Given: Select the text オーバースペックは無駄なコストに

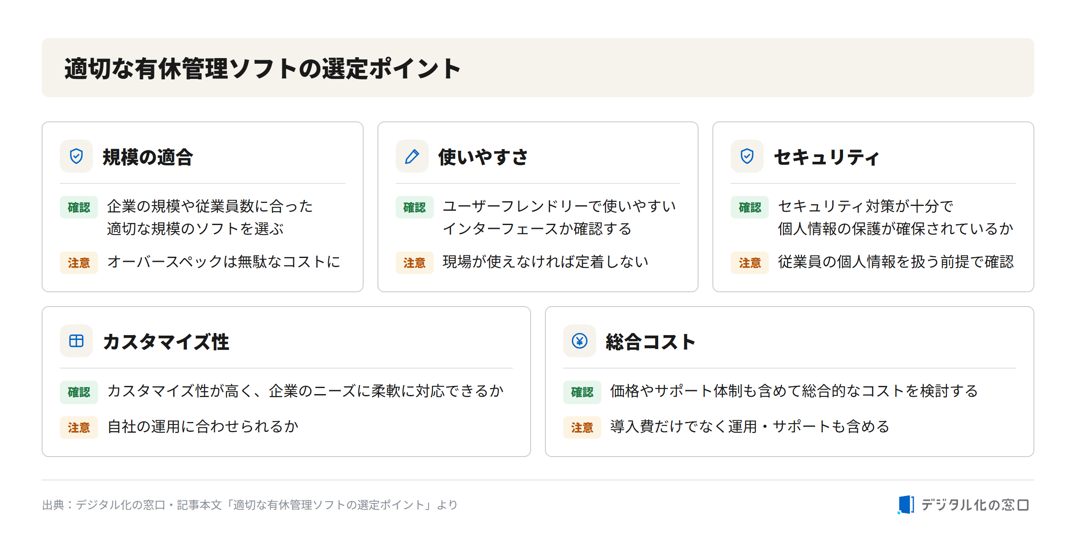Looking at the screenshot, I should [224, 262].
